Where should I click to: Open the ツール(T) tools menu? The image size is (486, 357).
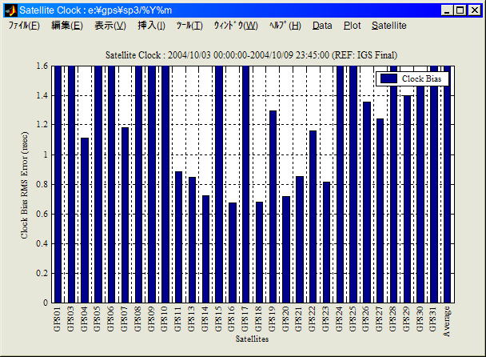tap(189, 26)
